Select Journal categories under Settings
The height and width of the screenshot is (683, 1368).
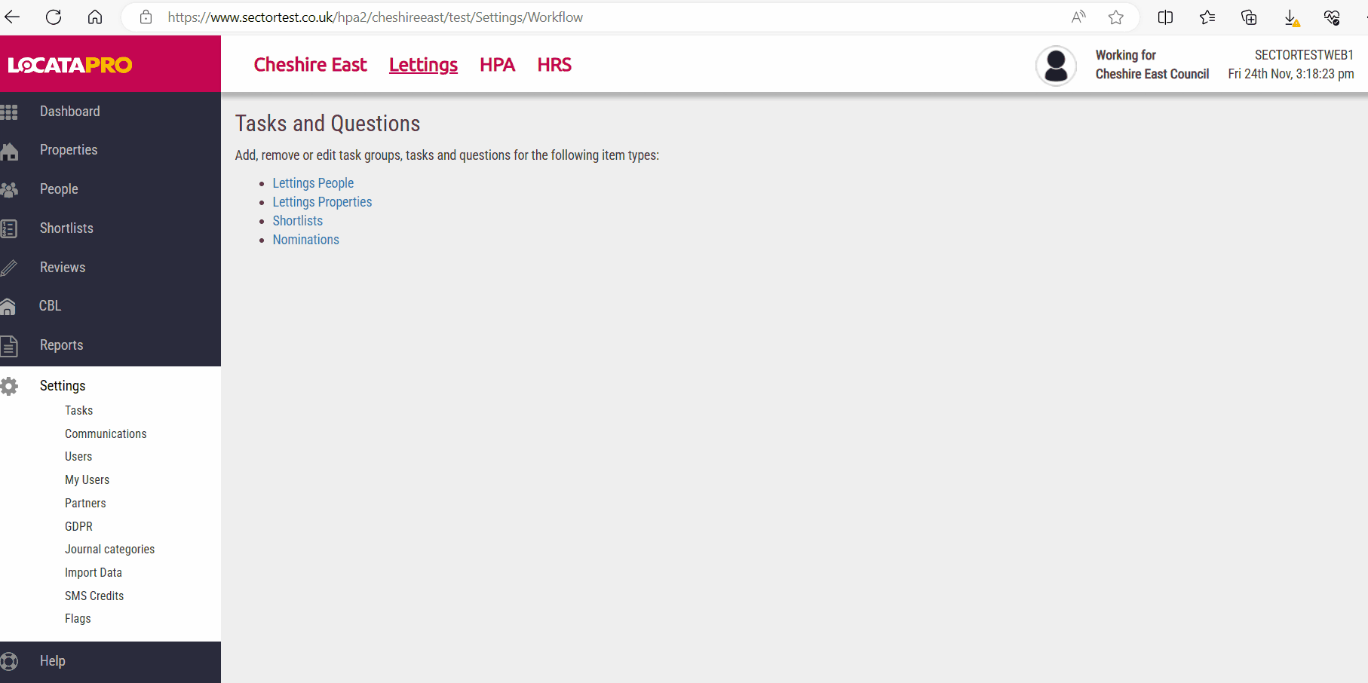click(109, 550)
